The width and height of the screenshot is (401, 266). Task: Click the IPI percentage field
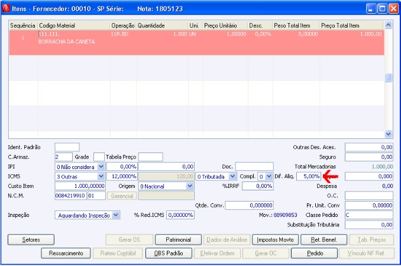point(122,167)
